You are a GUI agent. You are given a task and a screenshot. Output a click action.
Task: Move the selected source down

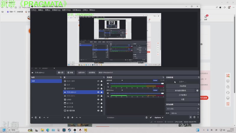[x=80, y=117]
